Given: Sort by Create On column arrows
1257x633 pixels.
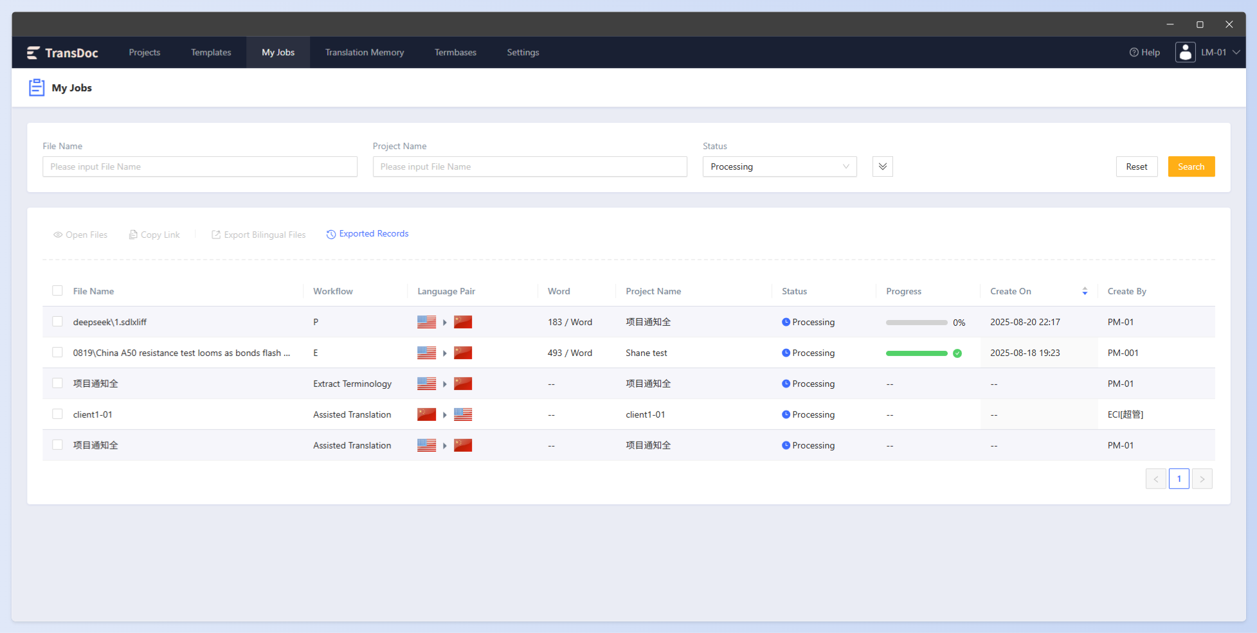Looking at the screenshot, I should tap(1085, 291).
